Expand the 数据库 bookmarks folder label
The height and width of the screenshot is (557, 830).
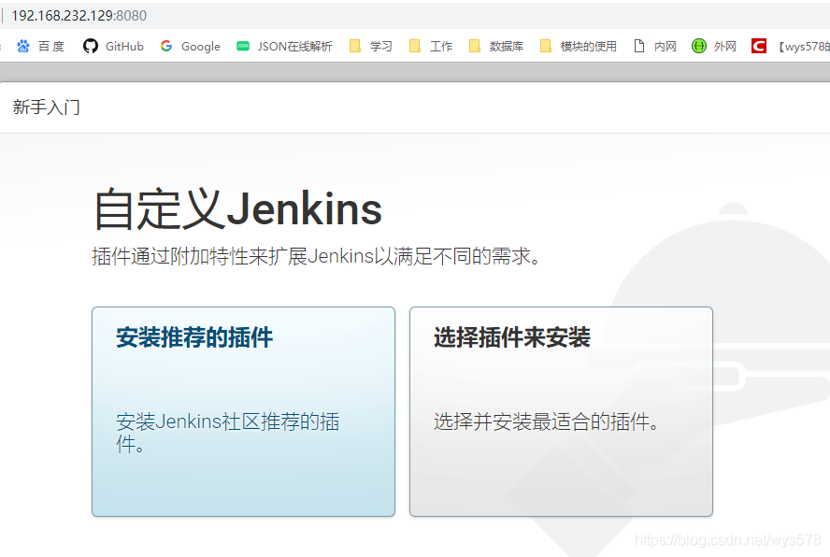[x=507, y=47]
